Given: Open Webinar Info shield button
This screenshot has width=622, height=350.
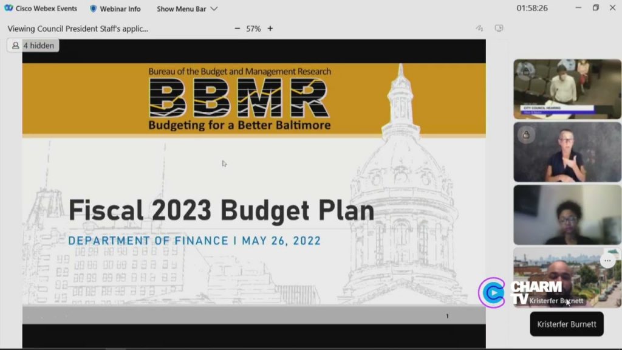Looking at the screenshot, I should tap(115, 9).
